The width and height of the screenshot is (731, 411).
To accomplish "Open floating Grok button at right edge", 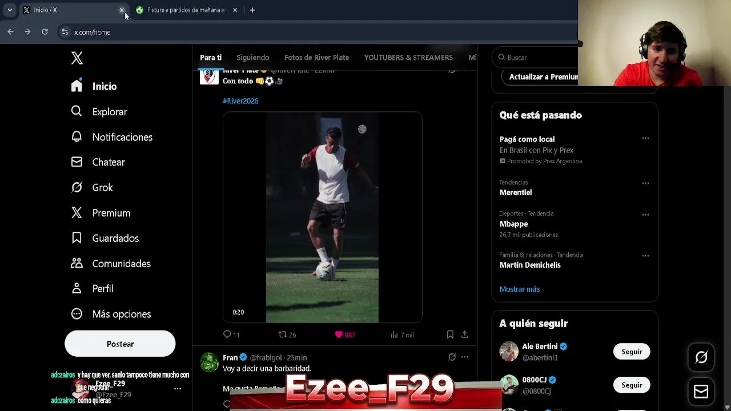I will pyautogui.click(x=701, y=357).
